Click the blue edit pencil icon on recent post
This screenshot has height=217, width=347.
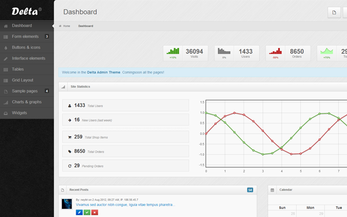click(79, 212)
